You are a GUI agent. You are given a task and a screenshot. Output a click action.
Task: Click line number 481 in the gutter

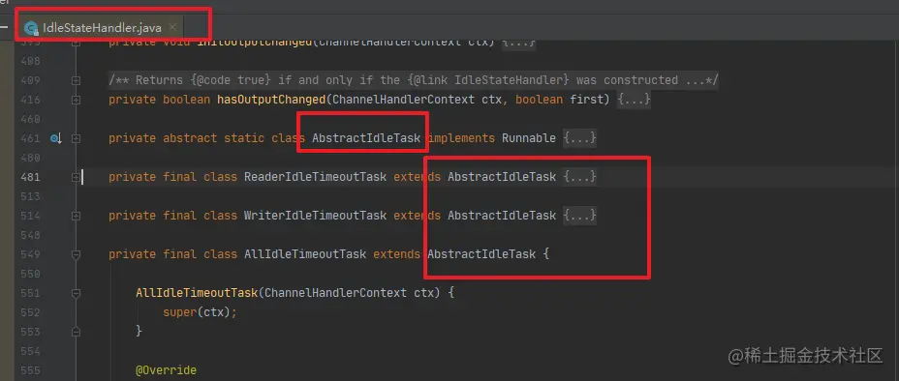click(x=30, y=177)
